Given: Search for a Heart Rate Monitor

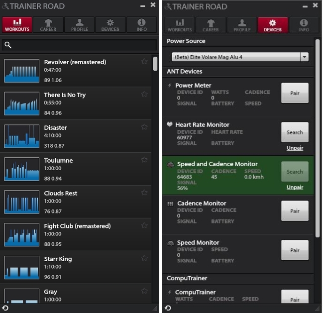Looking at the screenshot, I should tap(295, 132).
